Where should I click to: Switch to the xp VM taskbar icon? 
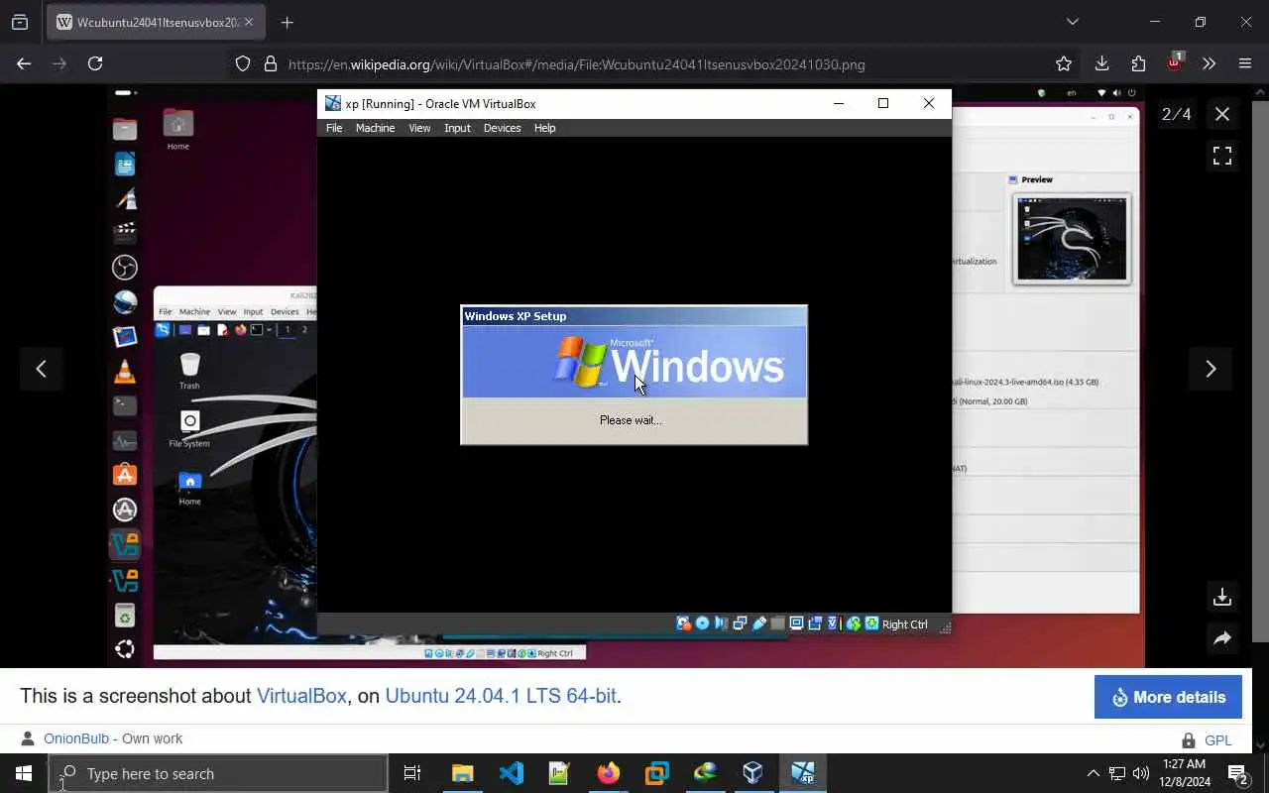pyautogui.click(x=803, y=773)
